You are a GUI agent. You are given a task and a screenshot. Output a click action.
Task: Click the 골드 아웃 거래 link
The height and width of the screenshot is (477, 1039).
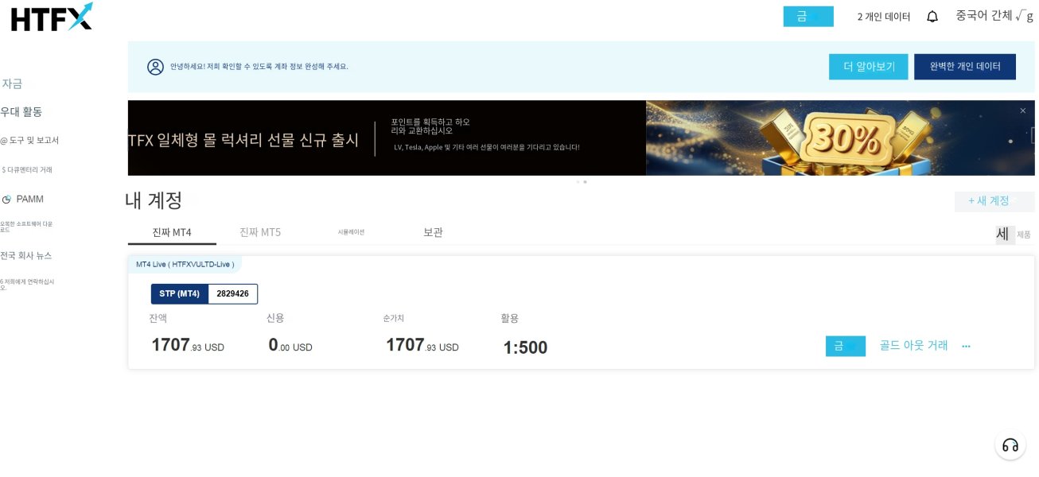click(913, 346)
